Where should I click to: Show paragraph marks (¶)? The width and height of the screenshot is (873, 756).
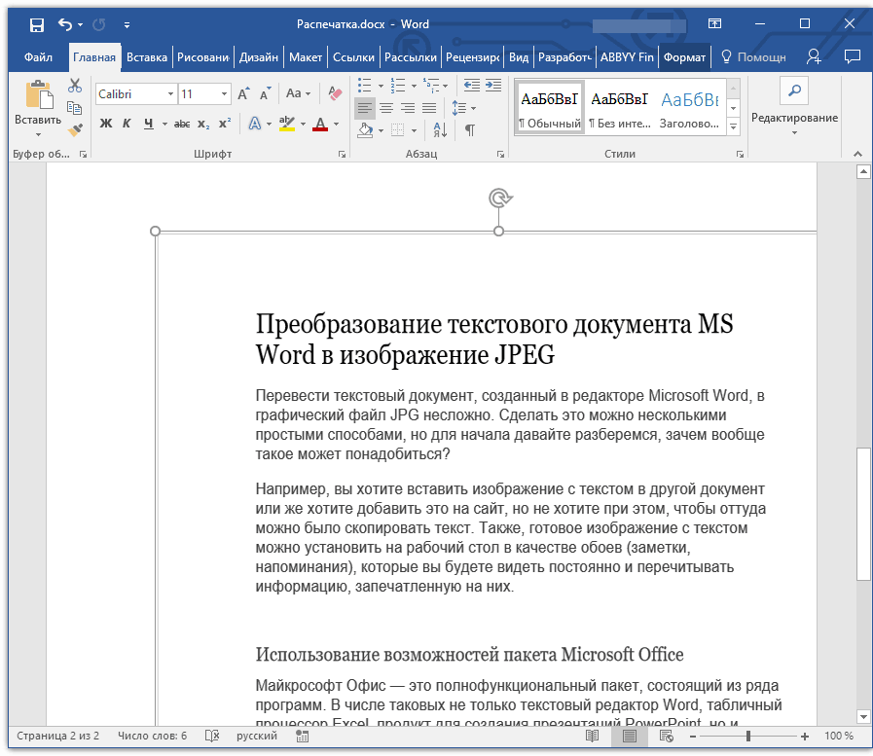tap(470, 130)
